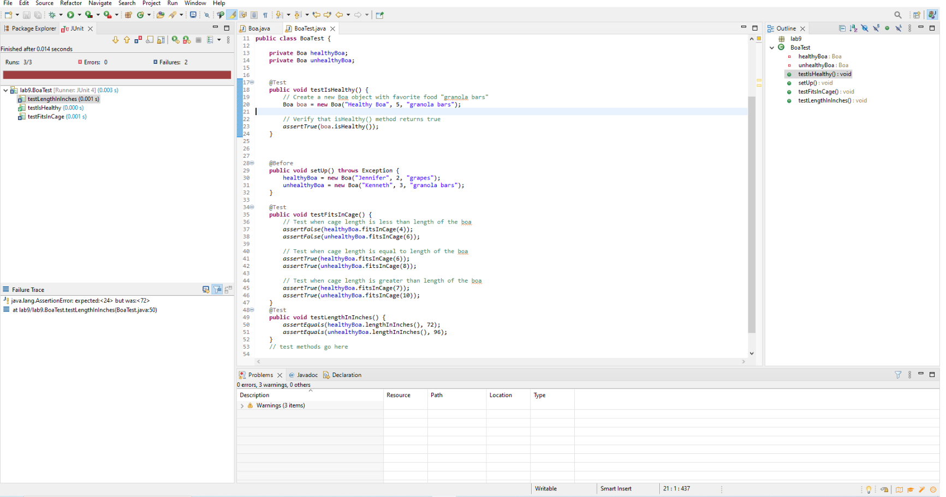Open Problems view filter funnel icon

coord(898,375)
